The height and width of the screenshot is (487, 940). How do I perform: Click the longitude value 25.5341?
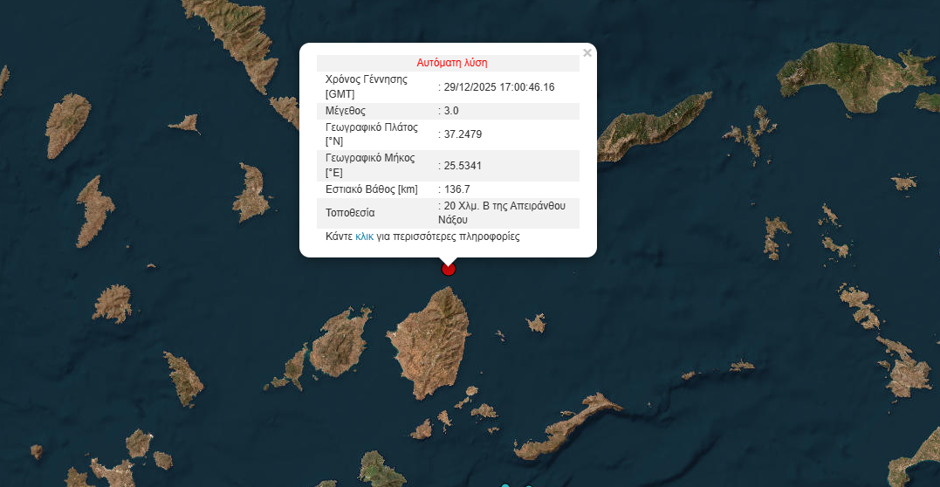tap(463, 165)
